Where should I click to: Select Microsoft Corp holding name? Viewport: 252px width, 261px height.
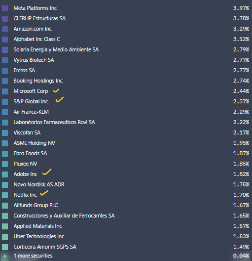coord(31,91)
